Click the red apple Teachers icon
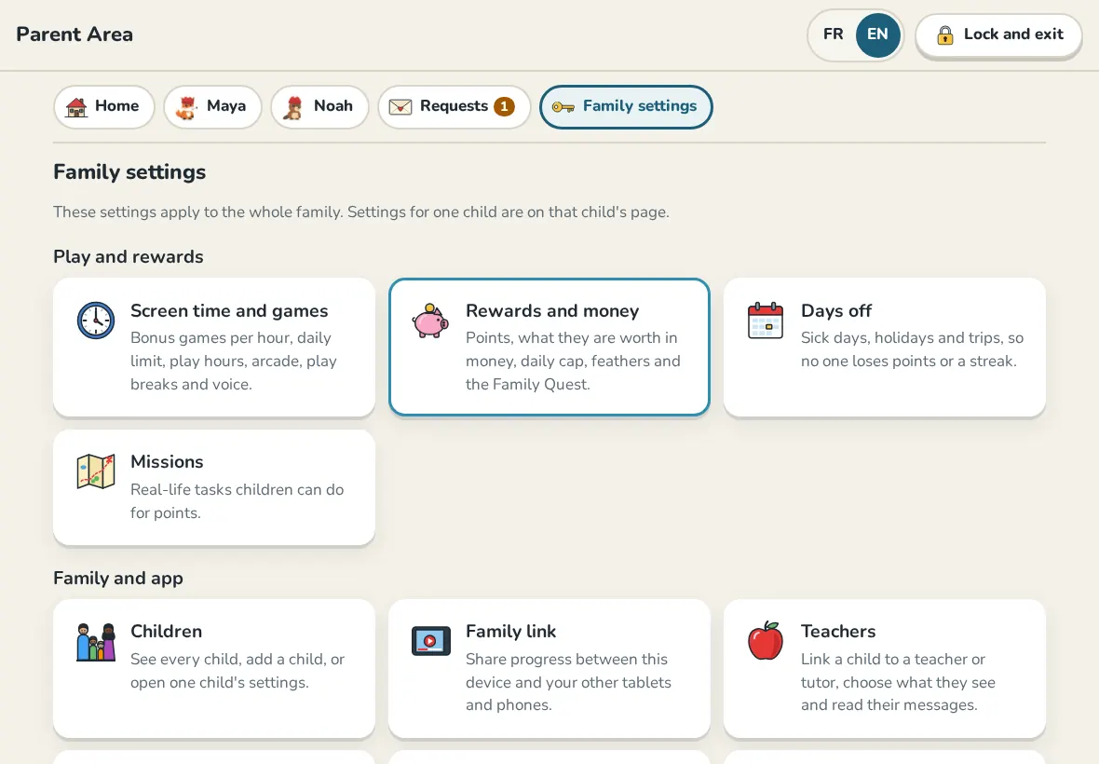 pos(766,641)
